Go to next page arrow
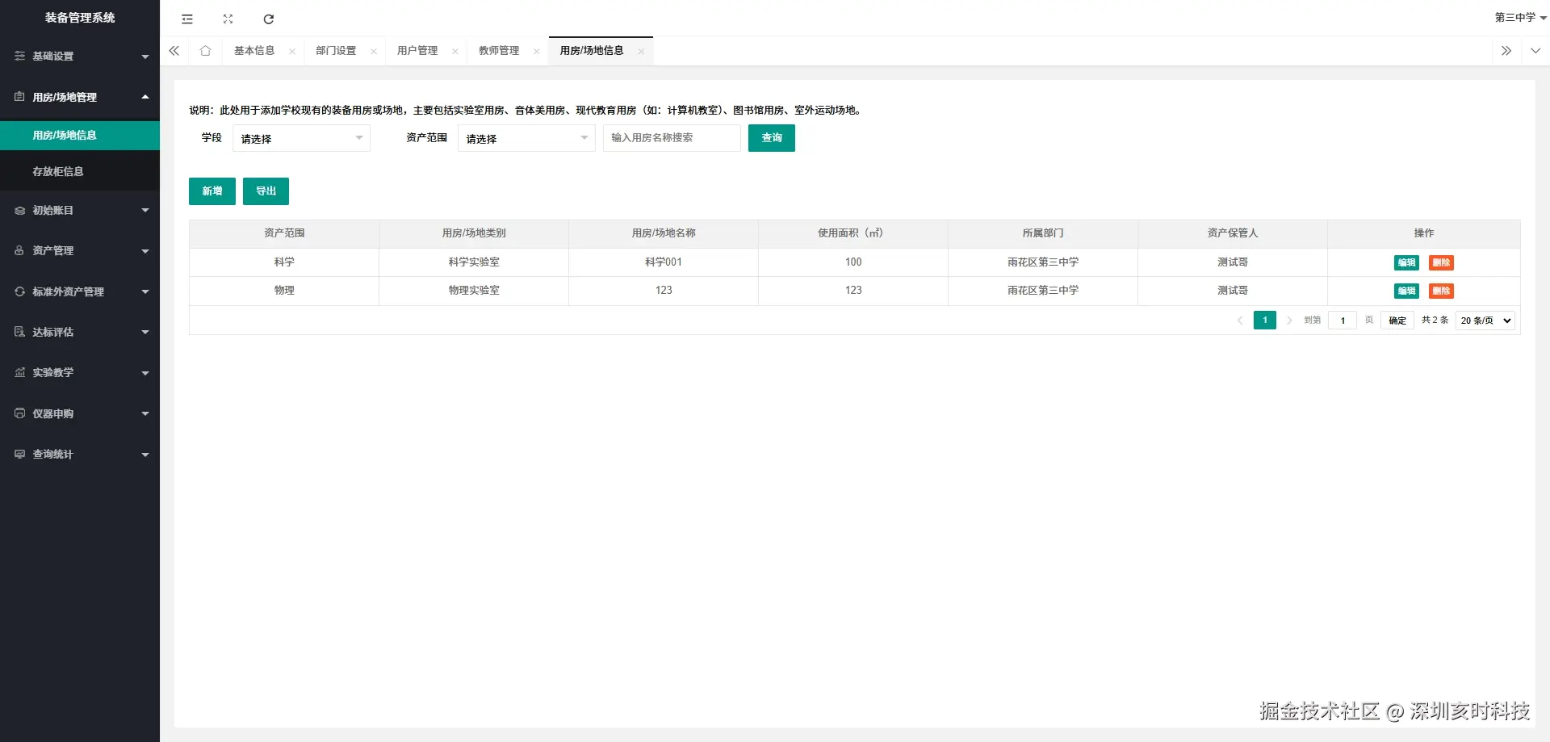This screenshot has width=1550, height=742. [1289, 321]
